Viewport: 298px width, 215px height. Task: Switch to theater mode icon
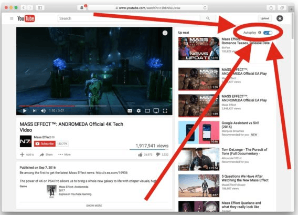147,110
